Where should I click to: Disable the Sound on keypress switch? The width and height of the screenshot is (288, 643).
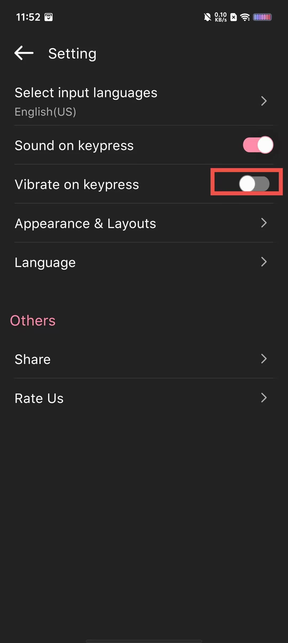pos(258,145)
